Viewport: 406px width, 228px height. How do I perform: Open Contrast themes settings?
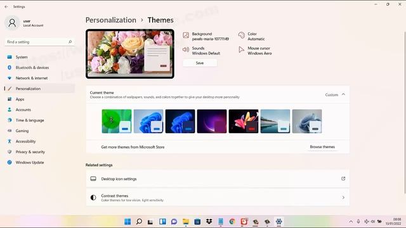(218, 198)
